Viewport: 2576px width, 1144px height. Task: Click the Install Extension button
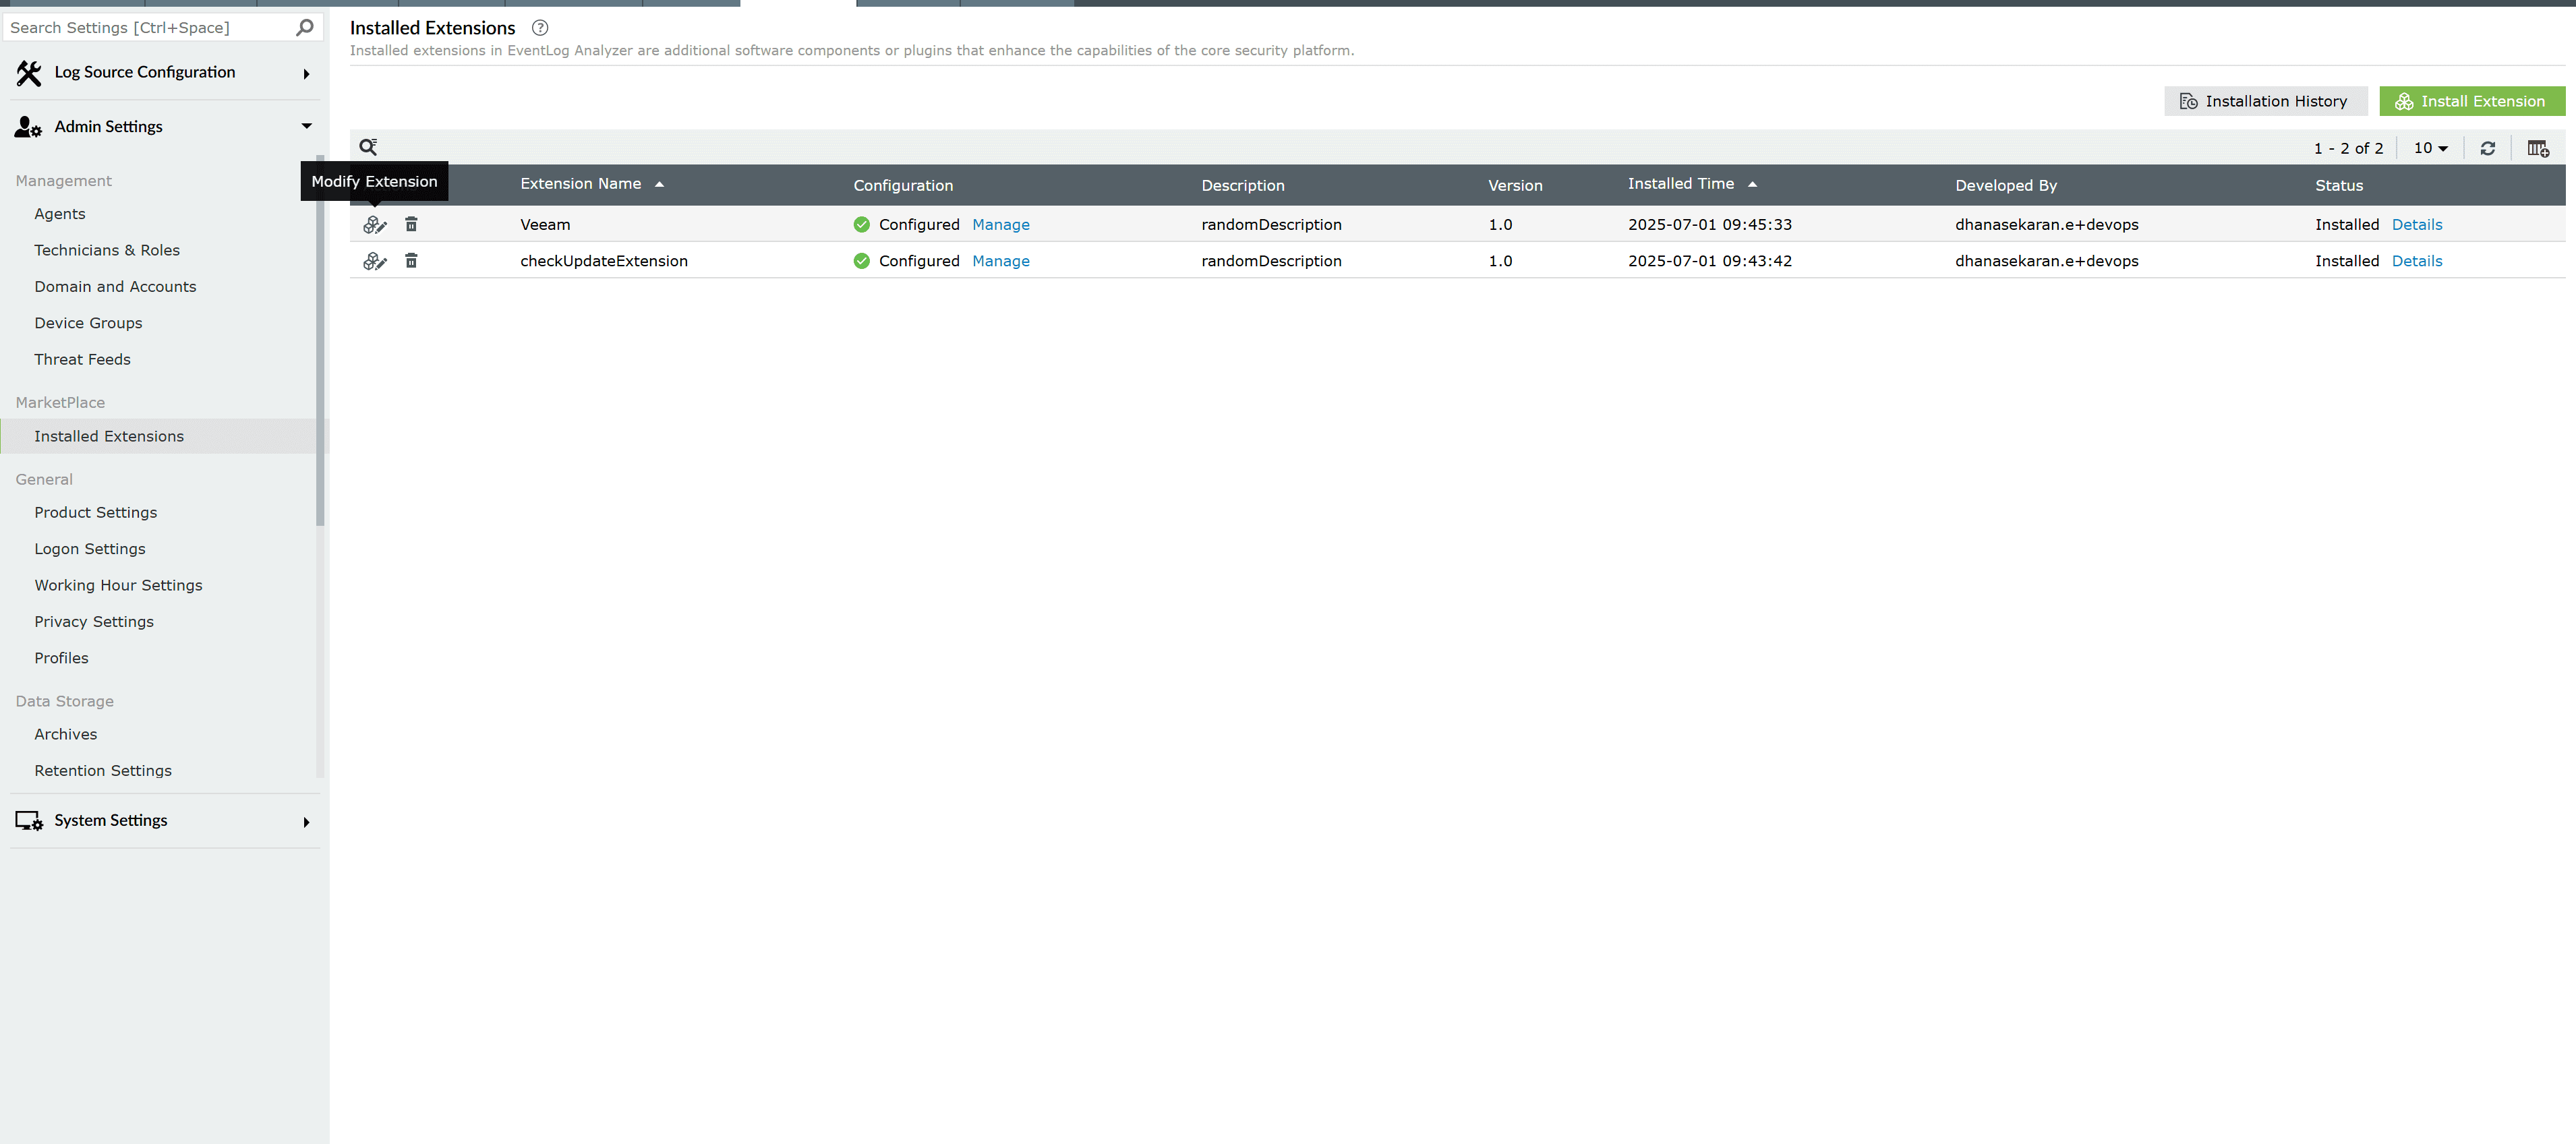click(x=2472, y=100)
